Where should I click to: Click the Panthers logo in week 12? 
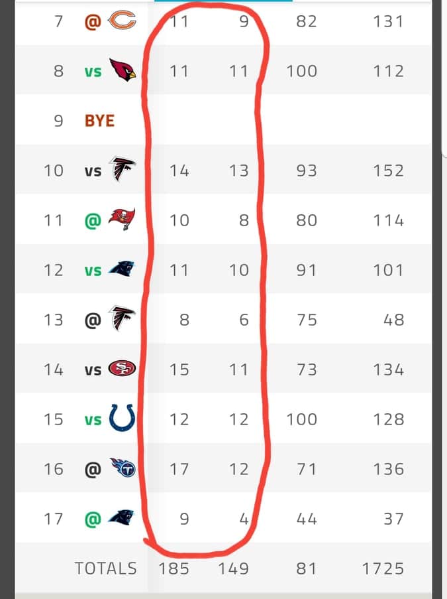(121, 269)
